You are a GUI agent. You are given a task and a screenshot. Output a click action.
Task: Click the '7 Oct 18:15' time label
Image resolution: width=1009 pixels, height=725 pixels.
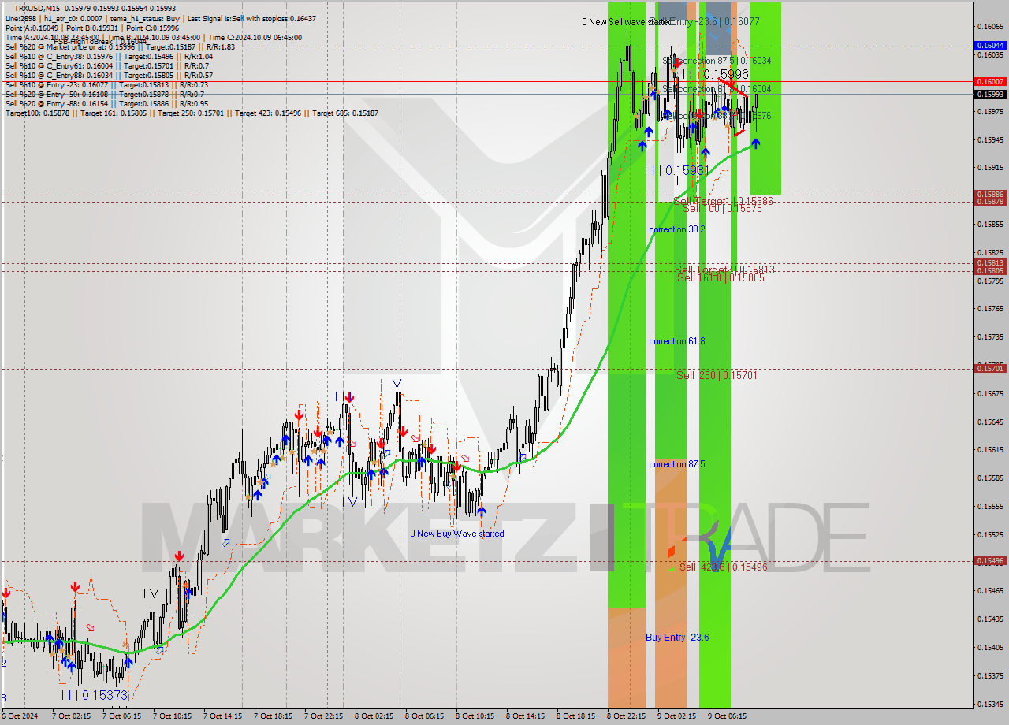273,716
